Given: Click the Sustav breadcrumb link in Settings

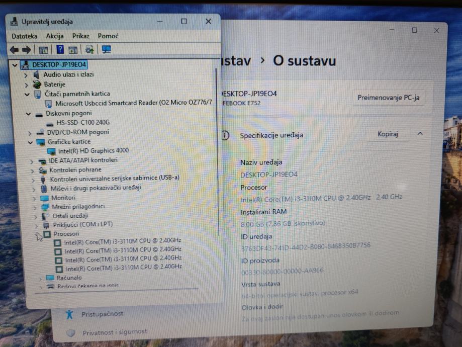Looking at the screenshot, I should pyautogui.click(x=236, y=61).
